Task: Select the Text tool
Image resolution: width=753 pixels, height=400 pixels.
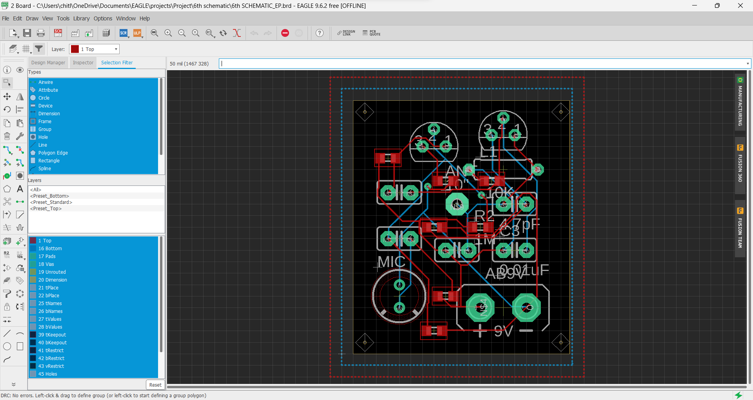Action: 20,189
